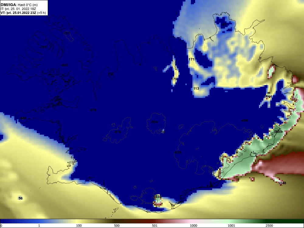Image resolution: width=304 pixels, height=228 pixels.
Task: Click the -721 map value
Action: click(x=67, y=33)
